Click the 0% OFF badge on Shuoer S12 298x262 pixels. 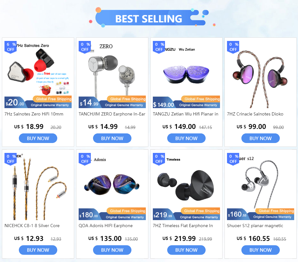point(233,159)
